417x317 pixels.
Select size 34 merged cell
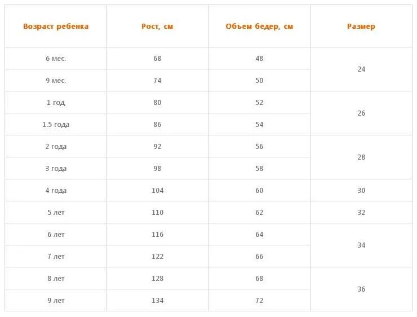point(361,245)
